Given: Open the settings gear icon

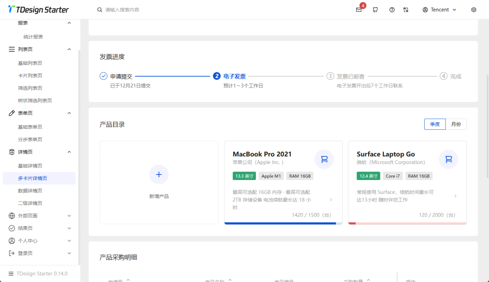Looking at the screenshot, I should tap(474, 10).
